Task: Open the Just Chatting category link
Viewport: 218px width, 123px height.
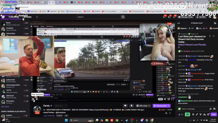Action: click(49, 115)
